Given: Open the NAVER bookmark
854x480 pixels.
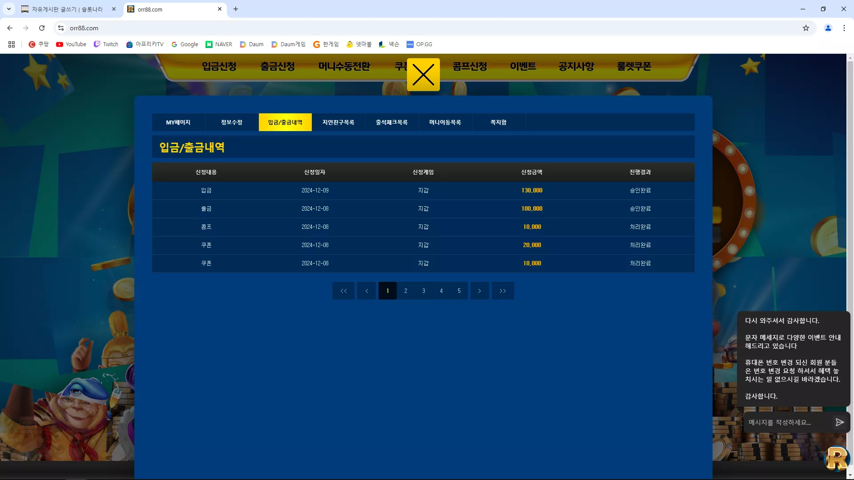Looking at the screenshot, I should (219, 44).
